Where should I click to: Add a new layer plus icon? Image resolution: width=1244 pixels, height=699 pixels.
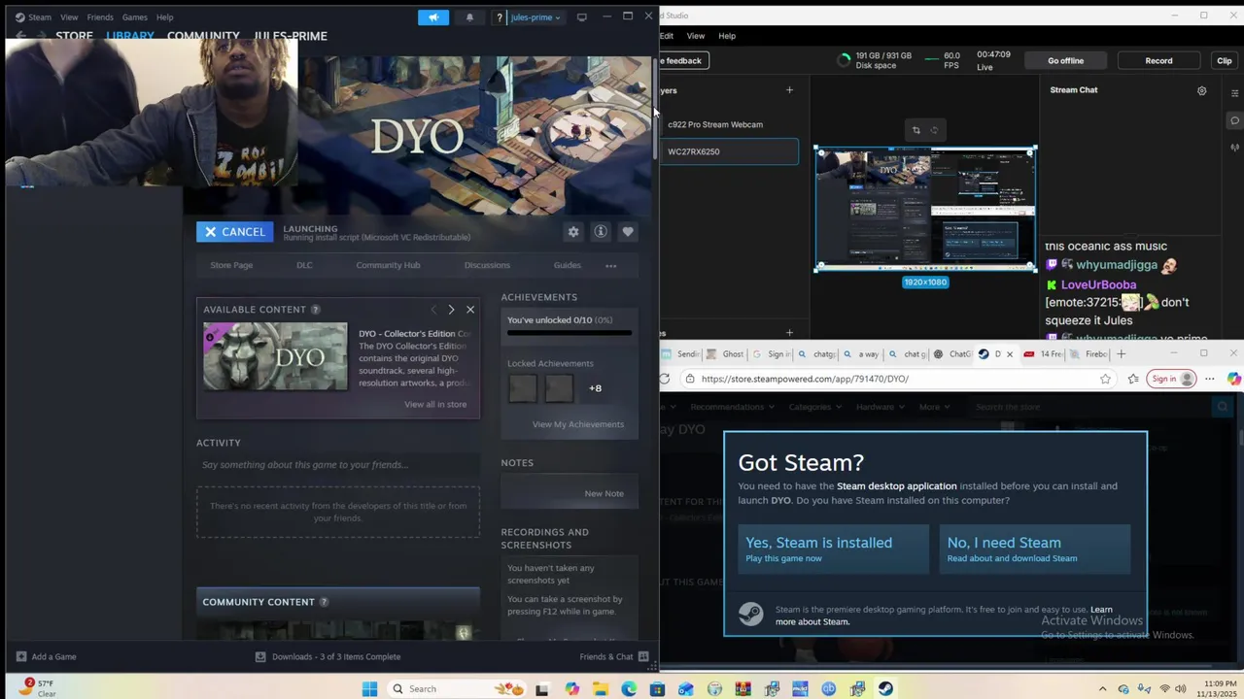[789, 90]
